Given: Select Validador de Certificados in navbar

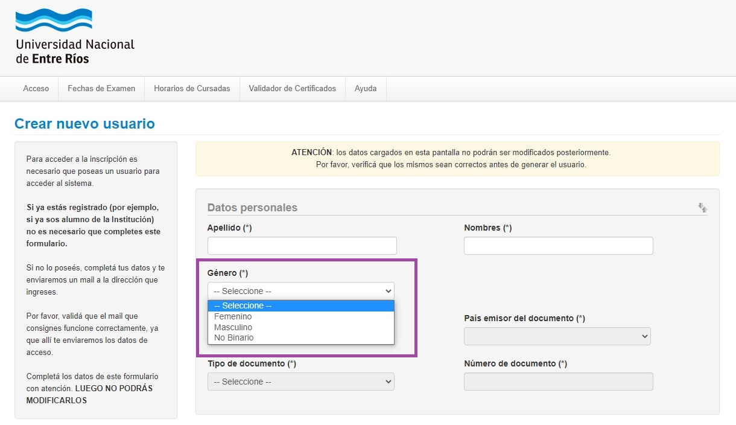Looking at the screenshot, I should point(292,89).
